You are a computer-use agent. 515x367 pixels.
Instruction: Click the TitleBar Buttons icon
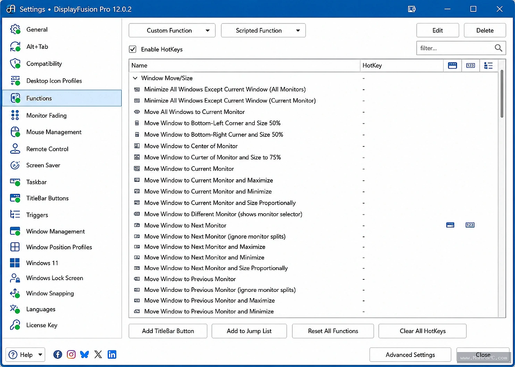click(15, 198)
